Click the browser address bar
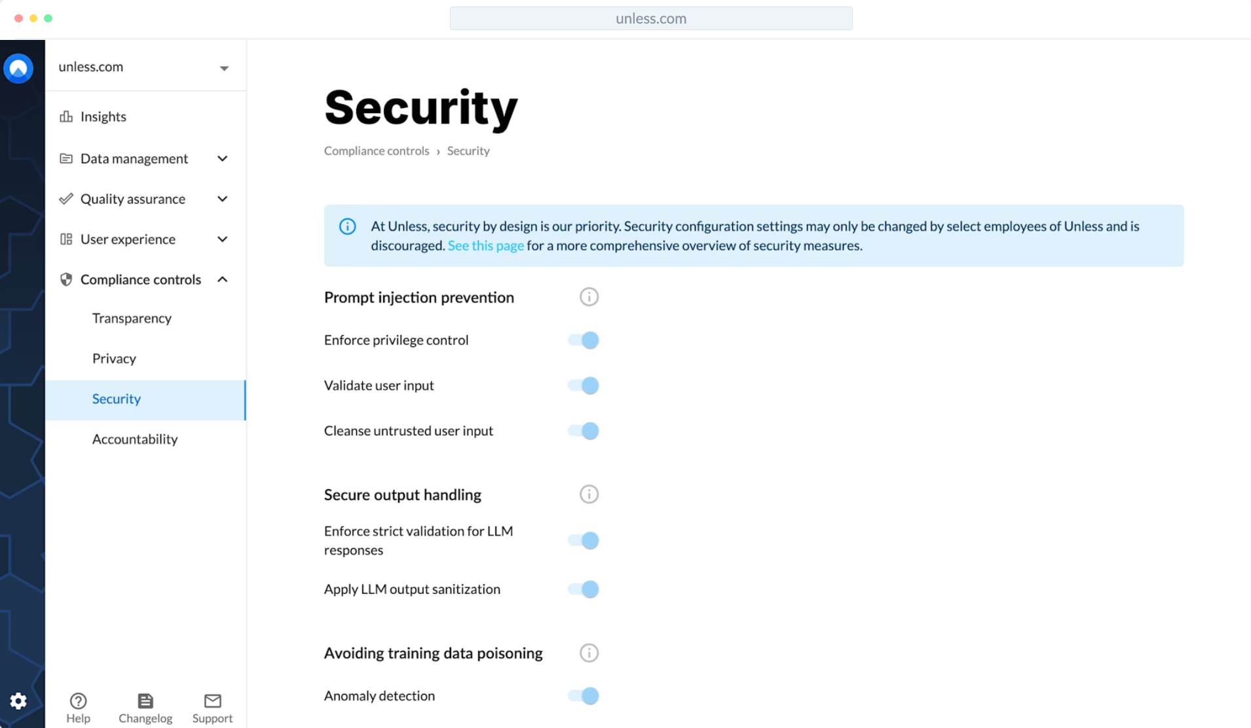Viewport: 1251px width, 728px height. [x=650, y=18]
